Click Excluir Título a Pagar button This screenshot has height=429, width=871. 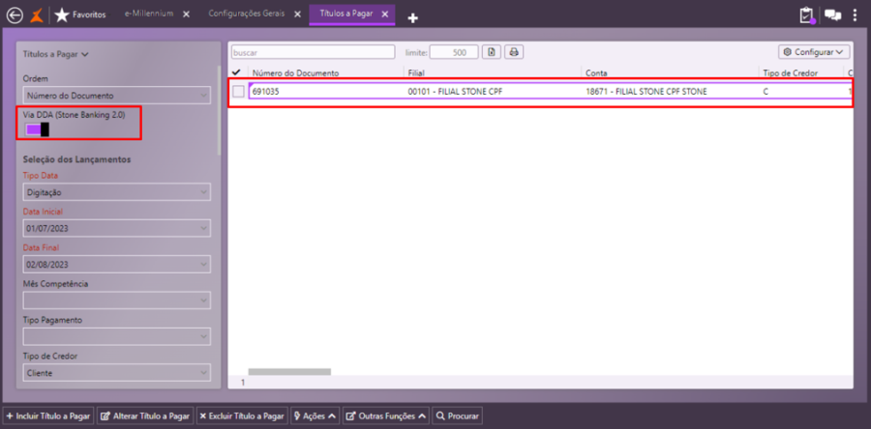pyautogui.click(x=242, y=415)
